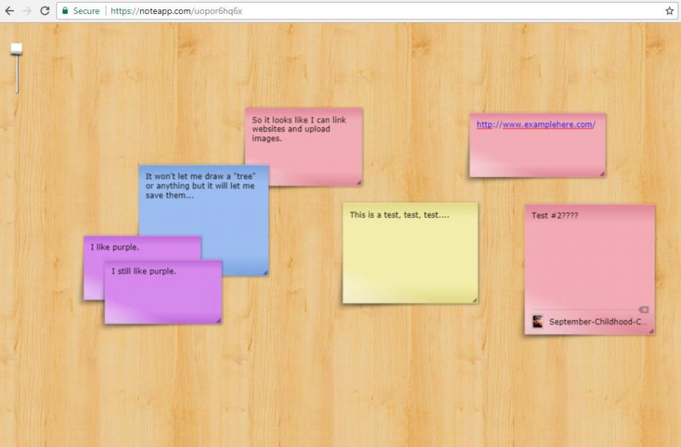The height and width of the screenshot is (447, 681).
Task: Click the green Secure padlock icon
Action: 65,11
